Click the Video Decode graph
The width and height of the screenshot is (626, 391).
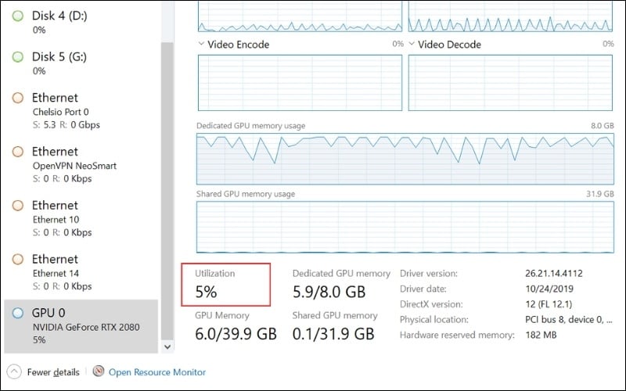pyautogui.click(x=510, y=83)
